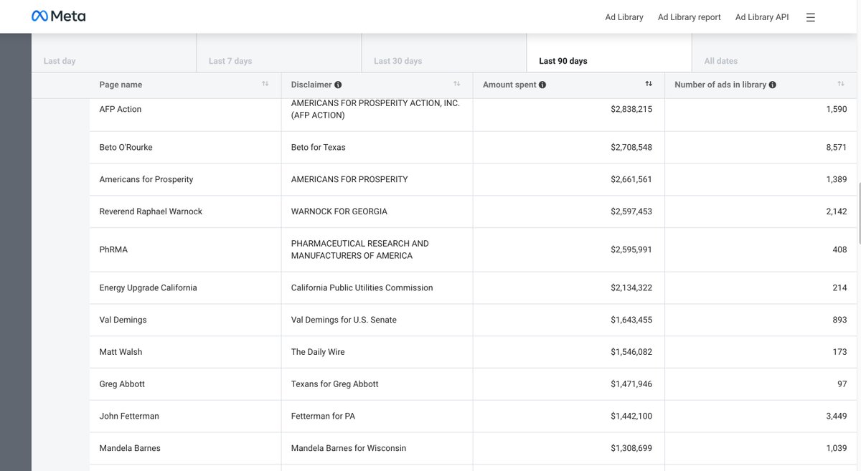Click the Amount spent column header
Screen dimensions: 861x471
[x=509, y=85]
